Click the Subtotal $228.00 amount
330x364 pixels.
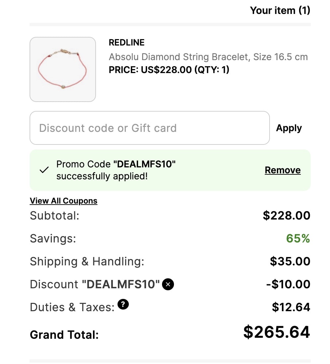[x=287, y=216]
